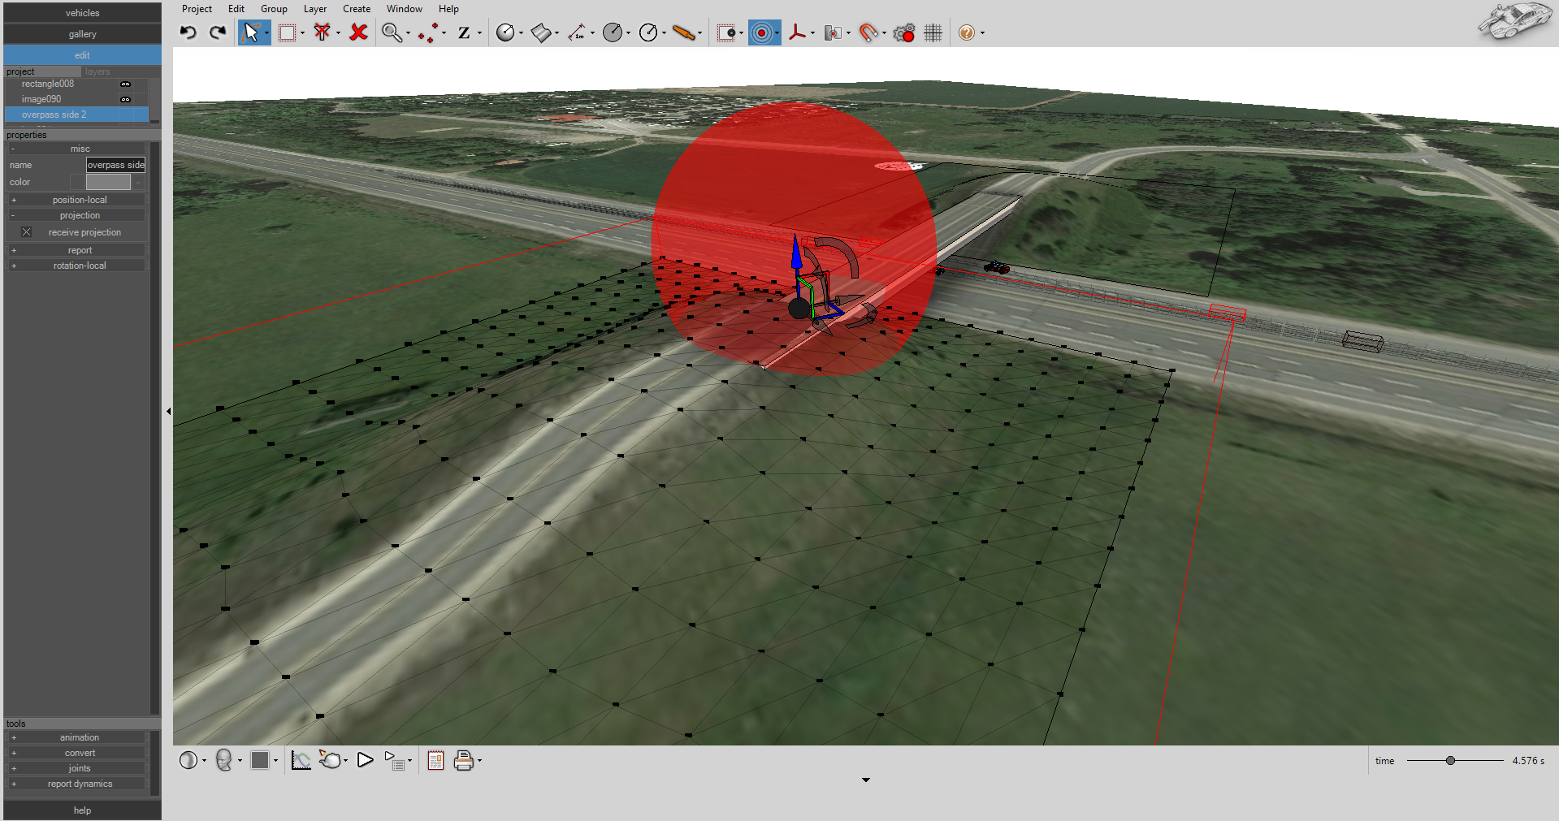Disable the receive projection checkbox
Screen dimensions: 1559x821
coord(26,231)
